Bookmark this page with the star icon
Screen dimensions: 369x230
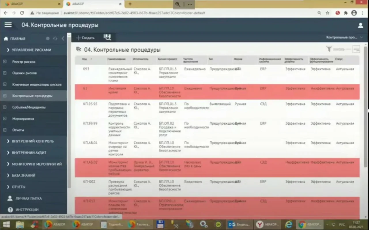pos(327,13)
